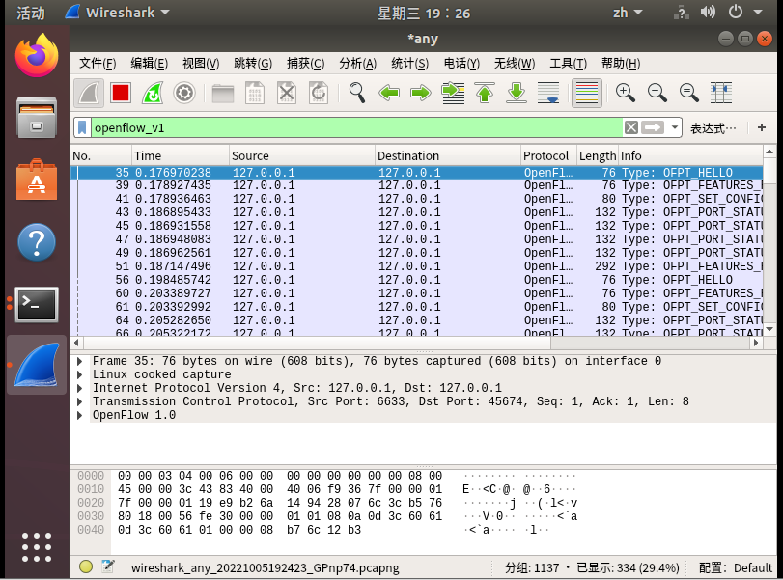Edit capture file properties icon in status bar
Viewport: 783px width, 580px height.
tap(107, 566)
